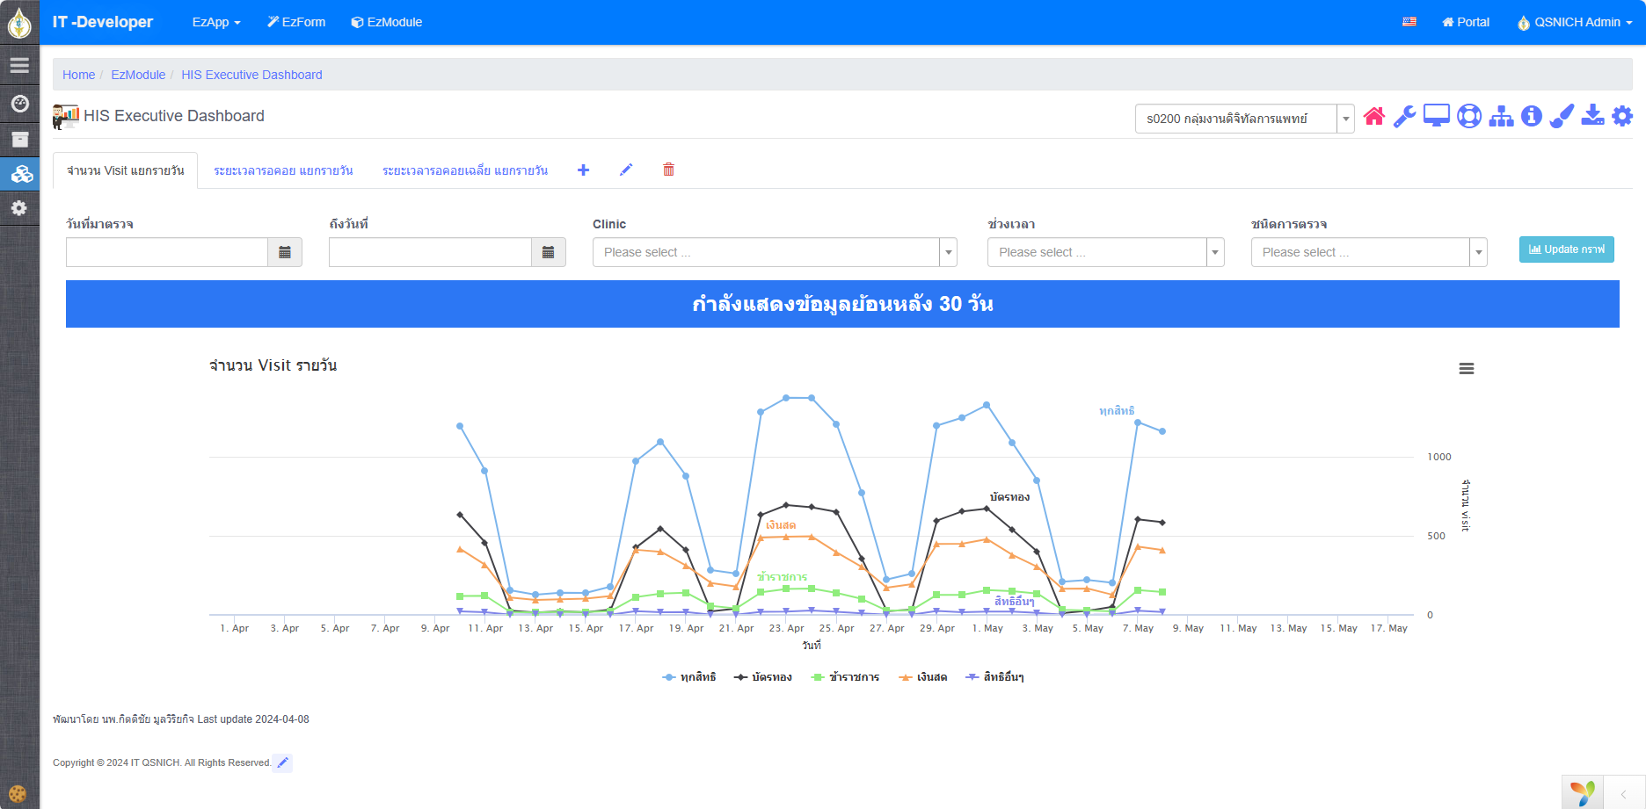The width and height of the screenshot is (1646, 809).
Task: Toggle ทุกสิทธิ์ series in chart legend
Action: 689,677
